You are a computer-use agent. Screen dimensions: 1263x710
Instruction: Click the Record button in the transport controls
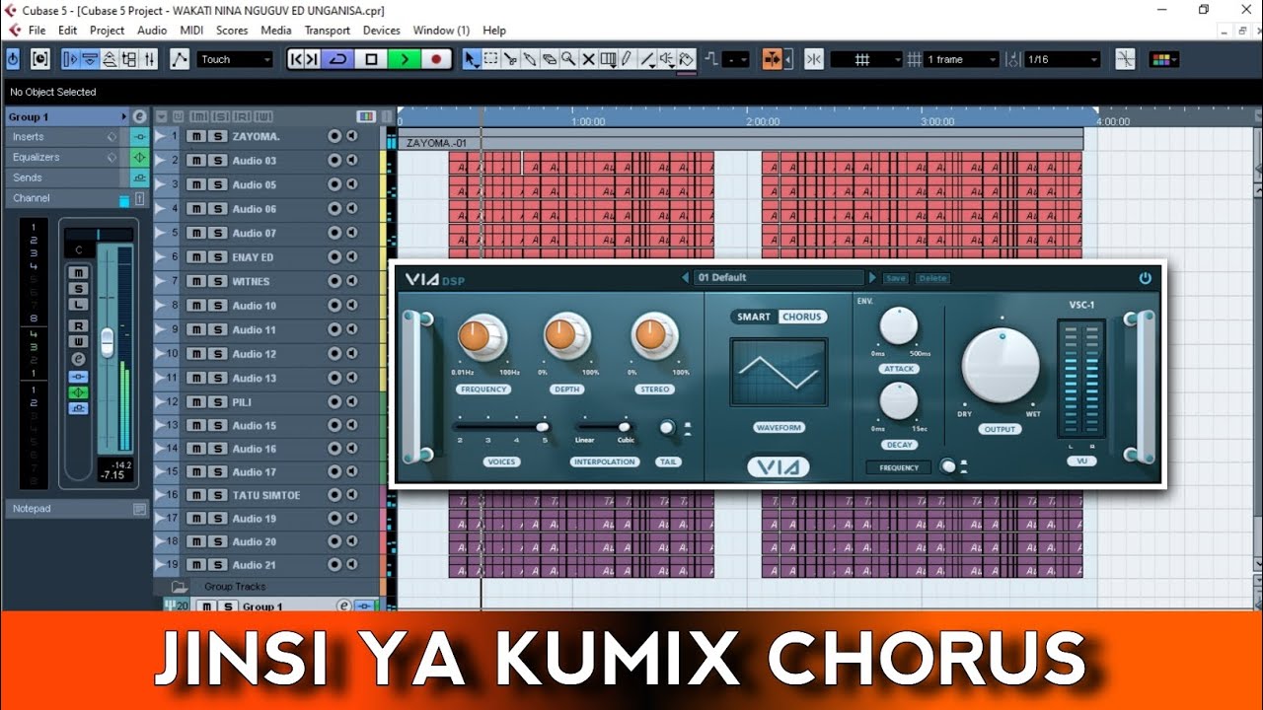[x=435, y=59]
